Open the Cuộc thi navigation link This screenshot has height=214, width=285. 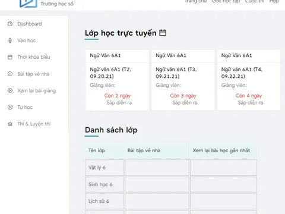(255, 1)
